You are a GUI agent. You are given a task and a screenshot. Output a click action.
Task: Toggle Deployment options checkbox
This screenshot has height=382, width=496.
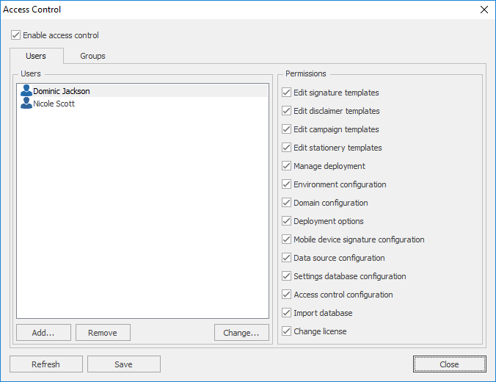pyautogui.click(x=286, y=221)
